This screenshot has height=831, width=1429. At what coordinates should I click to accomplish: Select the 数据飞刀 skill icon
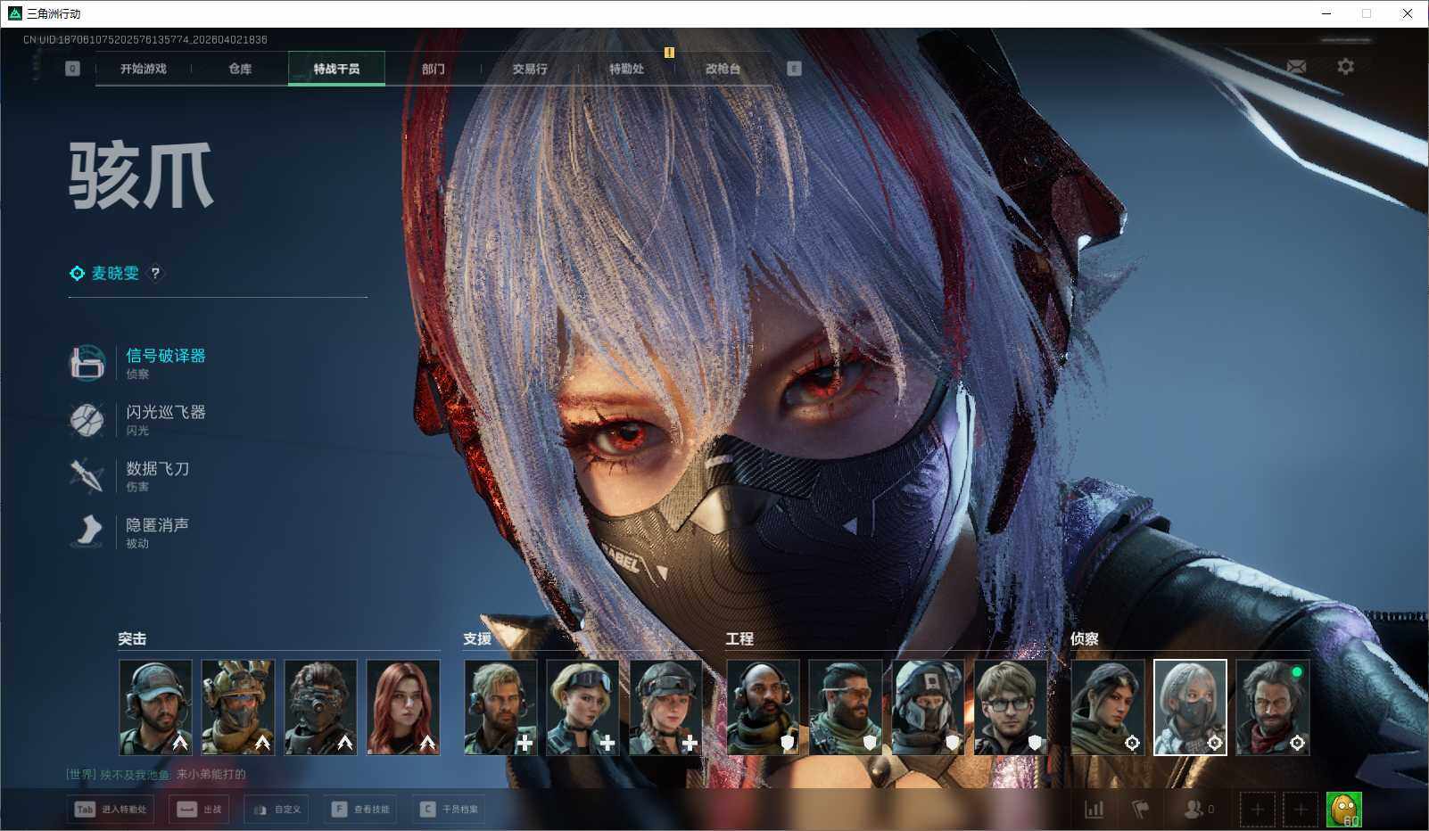87,476
